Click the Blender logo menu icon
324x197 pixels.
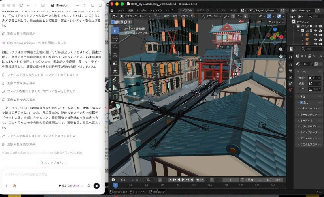click(x=112, y=10)
